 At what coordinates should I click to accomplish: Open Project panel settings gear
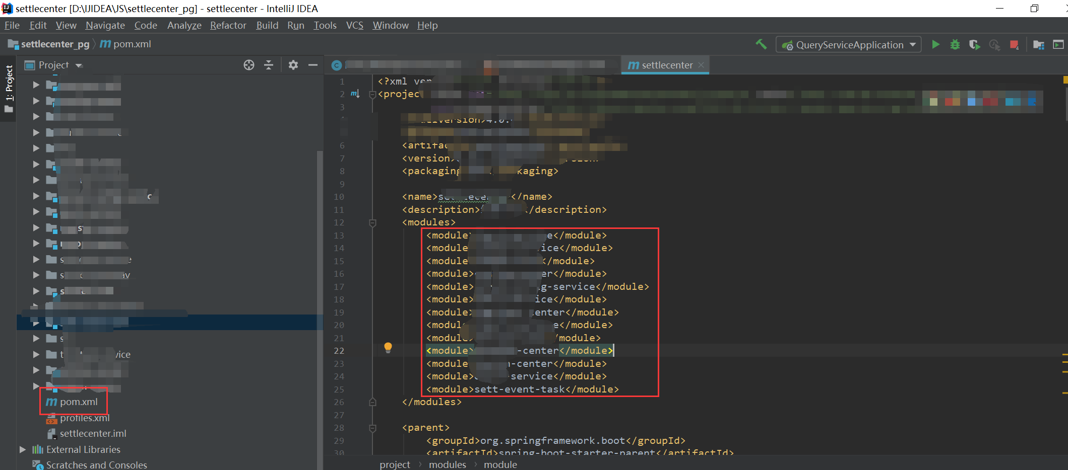293,65
